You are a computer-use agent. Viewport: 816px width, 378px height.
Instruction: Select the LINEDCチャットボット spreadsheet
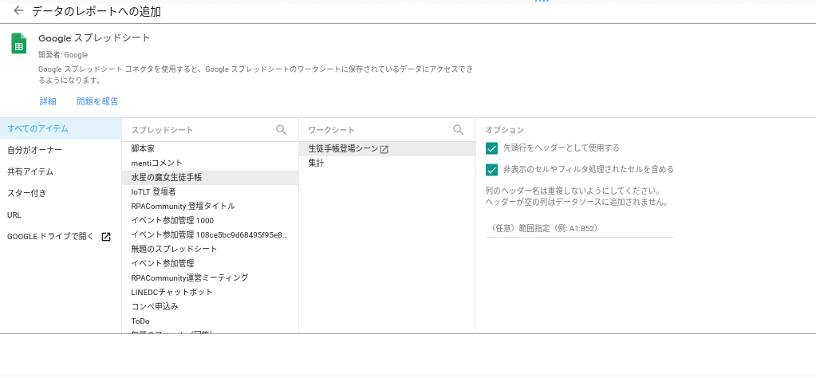pos(211,292)
